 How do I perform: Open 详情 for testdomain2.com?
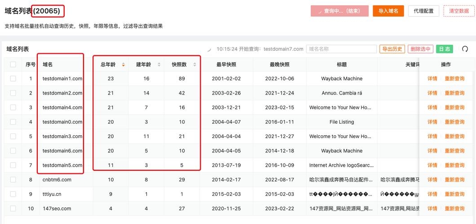[x=432, y=93]
